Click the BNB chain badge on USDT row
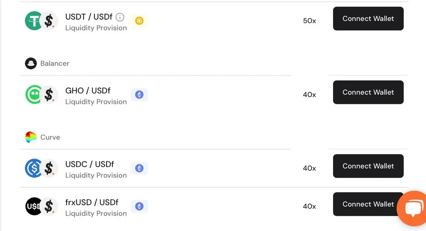 139,21
